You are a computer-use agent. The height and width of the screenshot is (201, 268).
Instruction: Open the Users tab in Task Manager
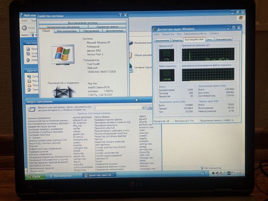click(x=223, y=39)
